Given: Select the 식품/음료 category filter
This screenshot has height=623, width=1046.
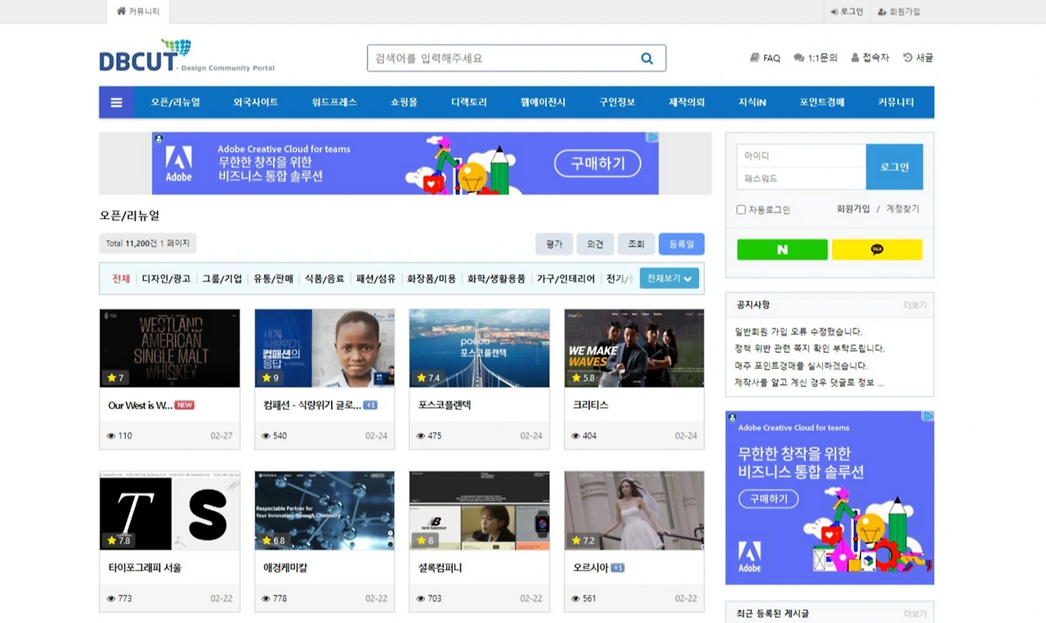Looking at the screenshot, I should point(325,278).
